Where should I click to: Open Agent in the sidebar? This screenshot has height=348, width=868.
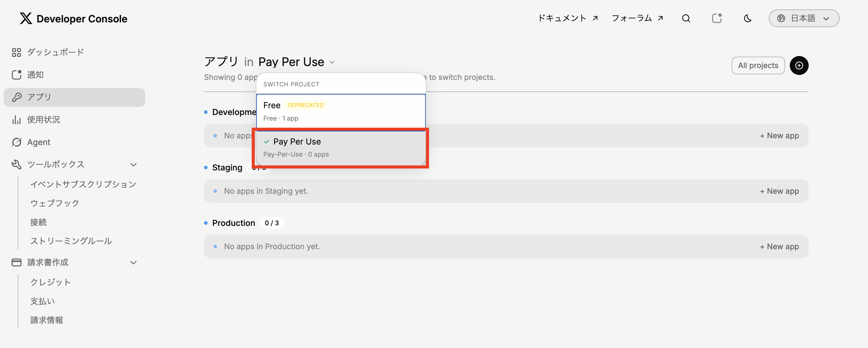pos(74,142)
